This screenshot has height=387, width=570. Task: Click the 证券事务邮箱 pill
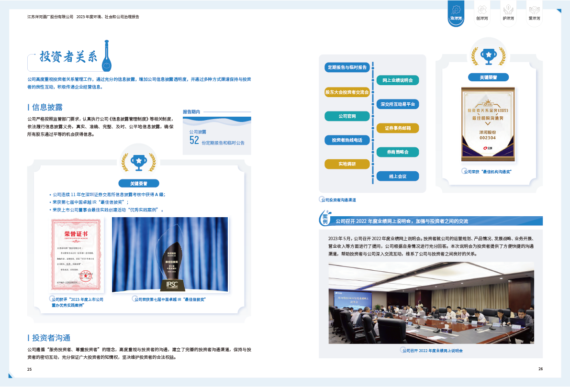(397, 128)
